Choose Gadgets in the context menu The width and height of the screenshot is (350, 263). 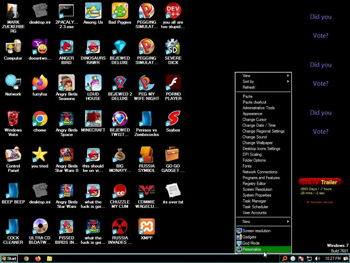tap(264, 237)
